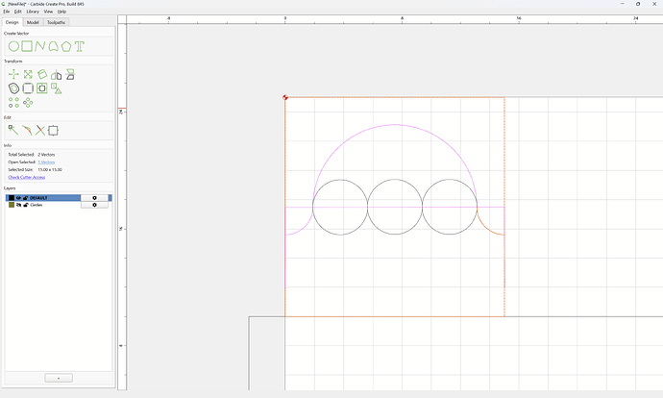Click the DEFAULT layer color swatch
The height and width of the screenshot is (398, 663).
point(12,198)
